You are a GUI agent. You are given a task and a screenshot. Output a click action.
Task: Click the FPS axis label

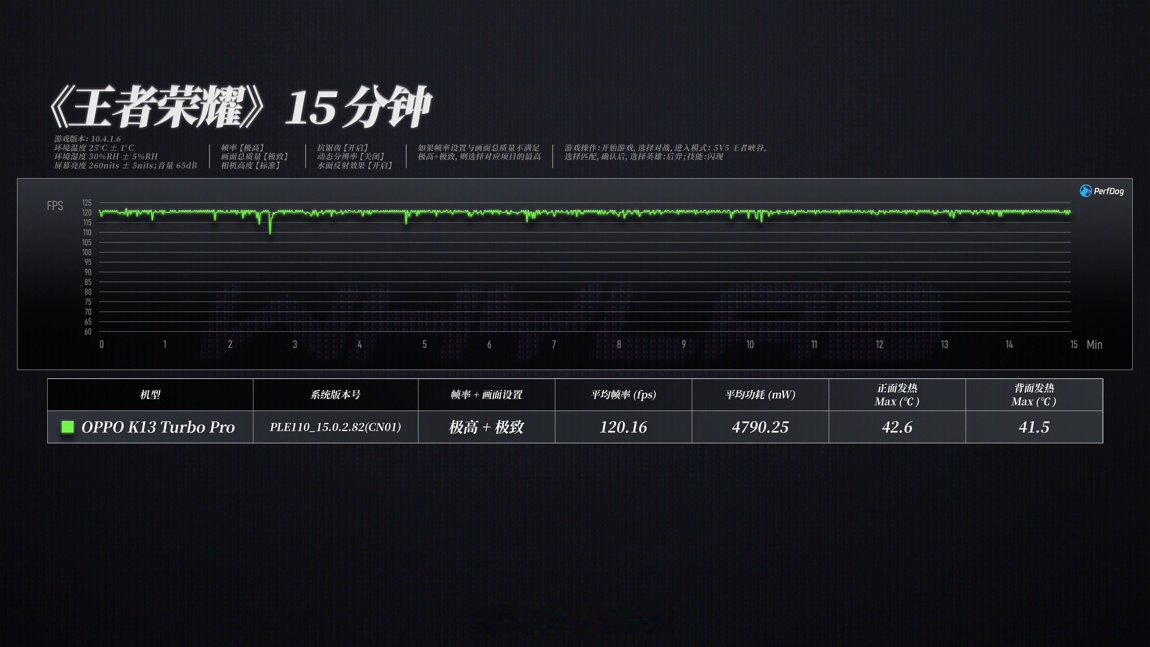pyautogui.click(x=55, y=205)
